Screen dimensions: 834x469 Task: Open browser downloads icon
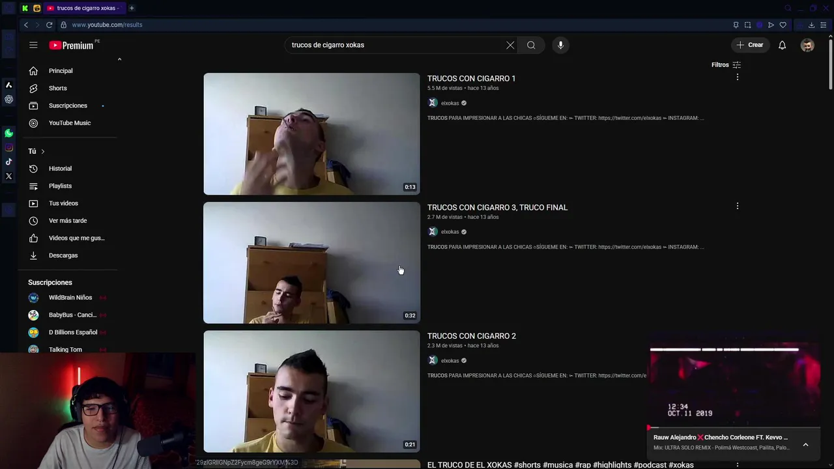point(811,25)
